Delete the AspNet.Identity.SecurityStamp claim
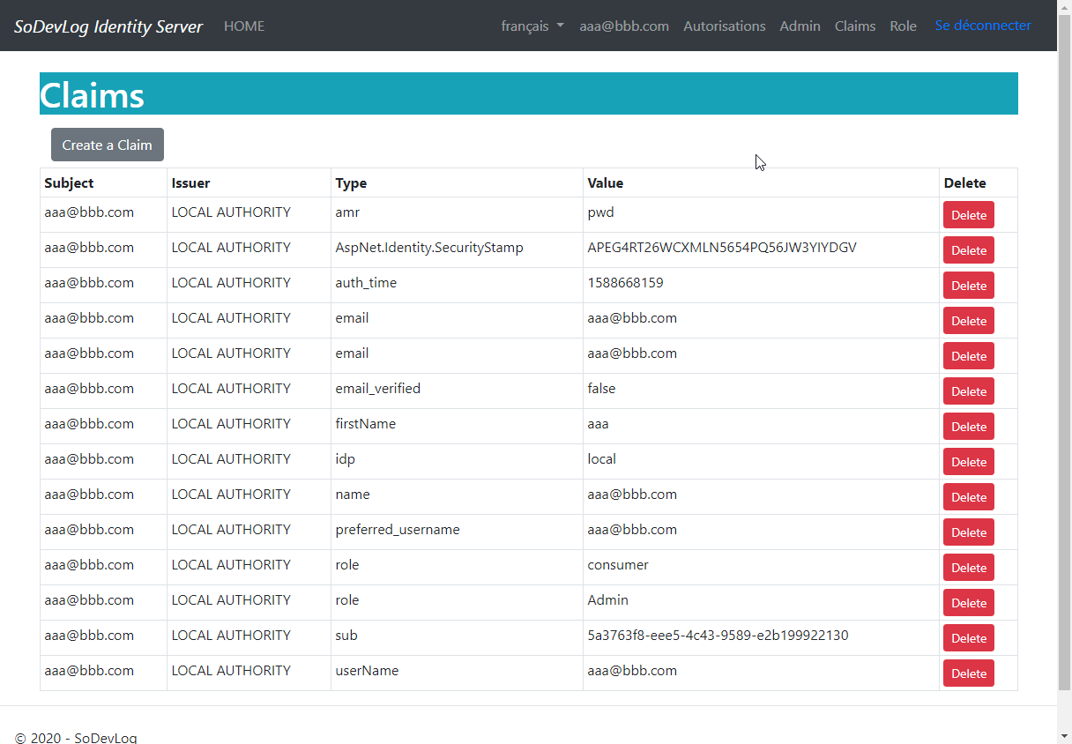Image resolution: width=1072 pixels, height=744 pixels. pyautogui.click(x=968, y=249)
